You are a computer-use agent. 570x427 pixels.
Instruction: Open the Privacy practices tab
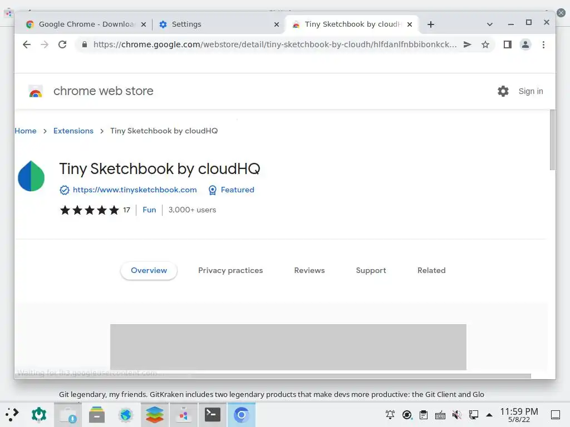(x=230, y=271)
